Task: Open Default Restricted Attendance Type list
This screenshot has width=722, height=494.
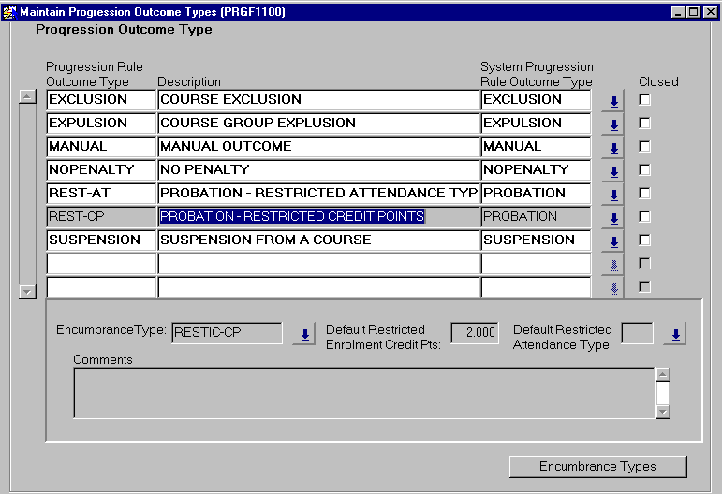Action: (x=675, y=334)
